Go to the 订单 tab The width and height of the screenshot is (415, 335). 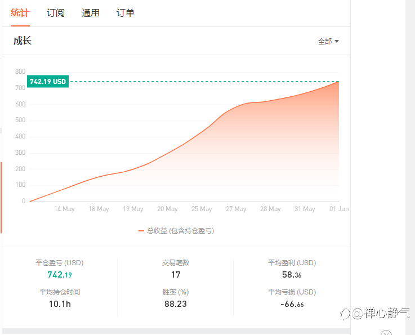tap(126, 13)
